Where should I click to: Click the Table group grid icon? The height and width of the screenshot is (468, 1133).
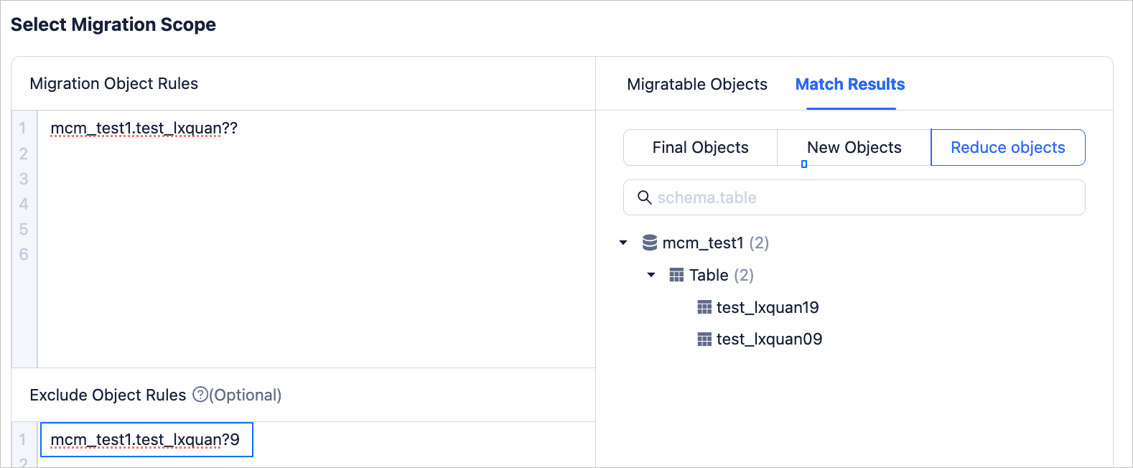pyautogui.click(x=676, y=275)
